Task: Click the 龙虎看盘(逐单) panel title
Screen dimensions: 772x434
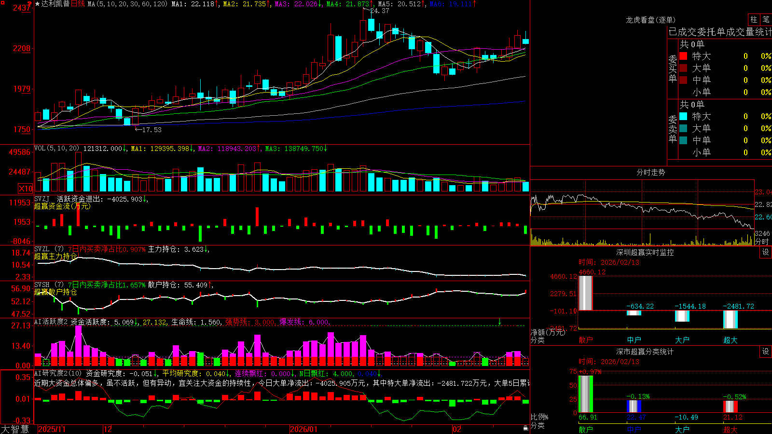Action: click(650, 20)
